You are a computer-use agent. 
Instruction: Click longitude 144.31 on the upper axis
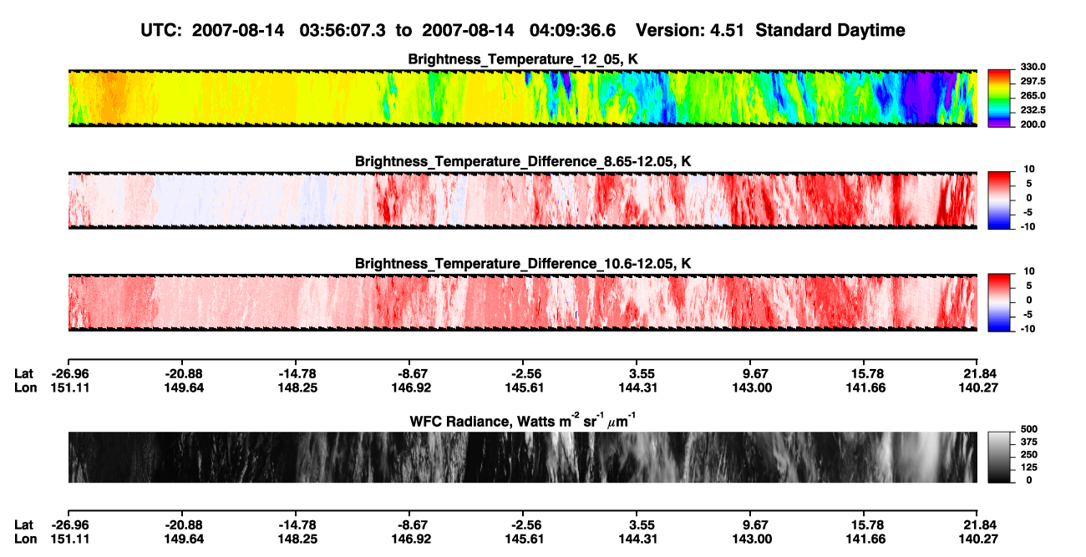[x=639, y=387]
